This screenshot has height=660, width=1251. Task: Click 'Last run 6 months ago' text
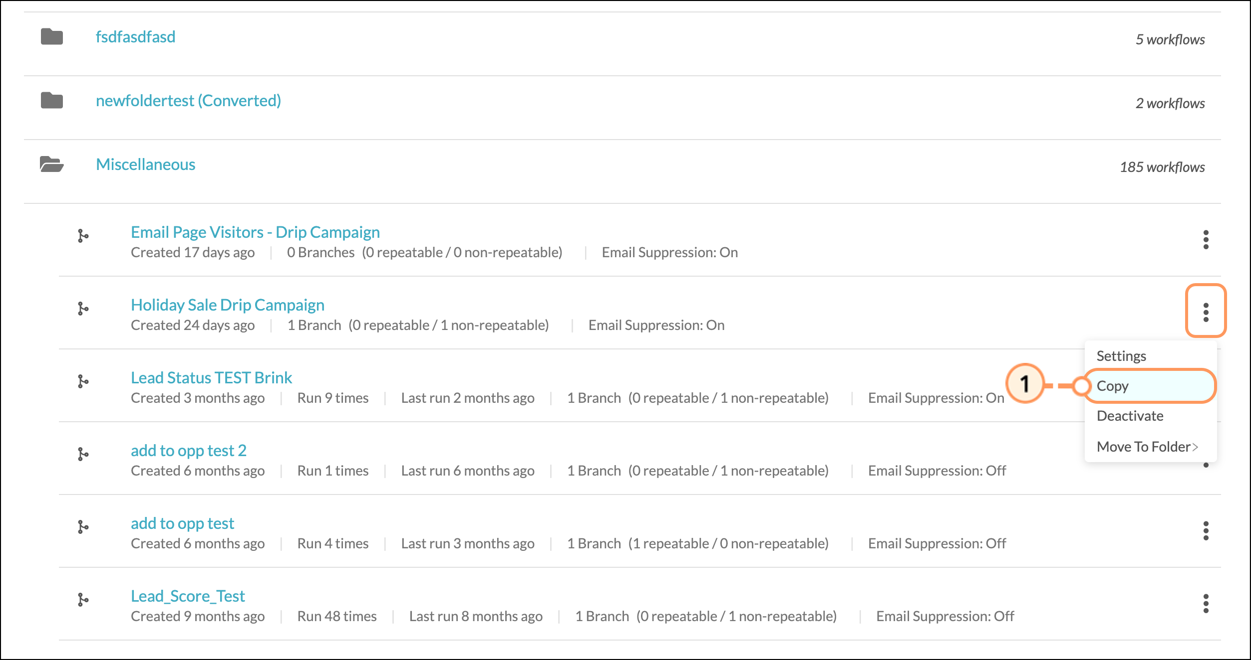pos(468,471)
